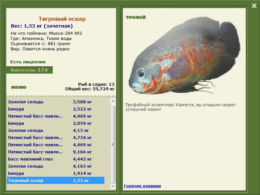260x195 pixels.
Task: Open the МЕНЮ menu
Action: 19,87
